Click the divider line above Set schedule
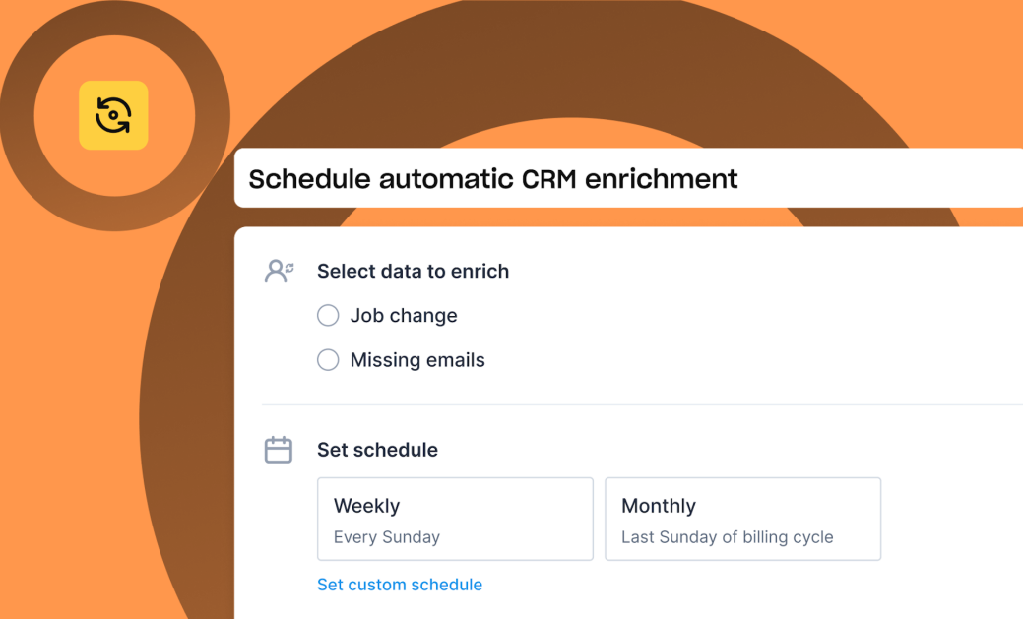This screenshot has width=1023, height=619. point(642,404)
